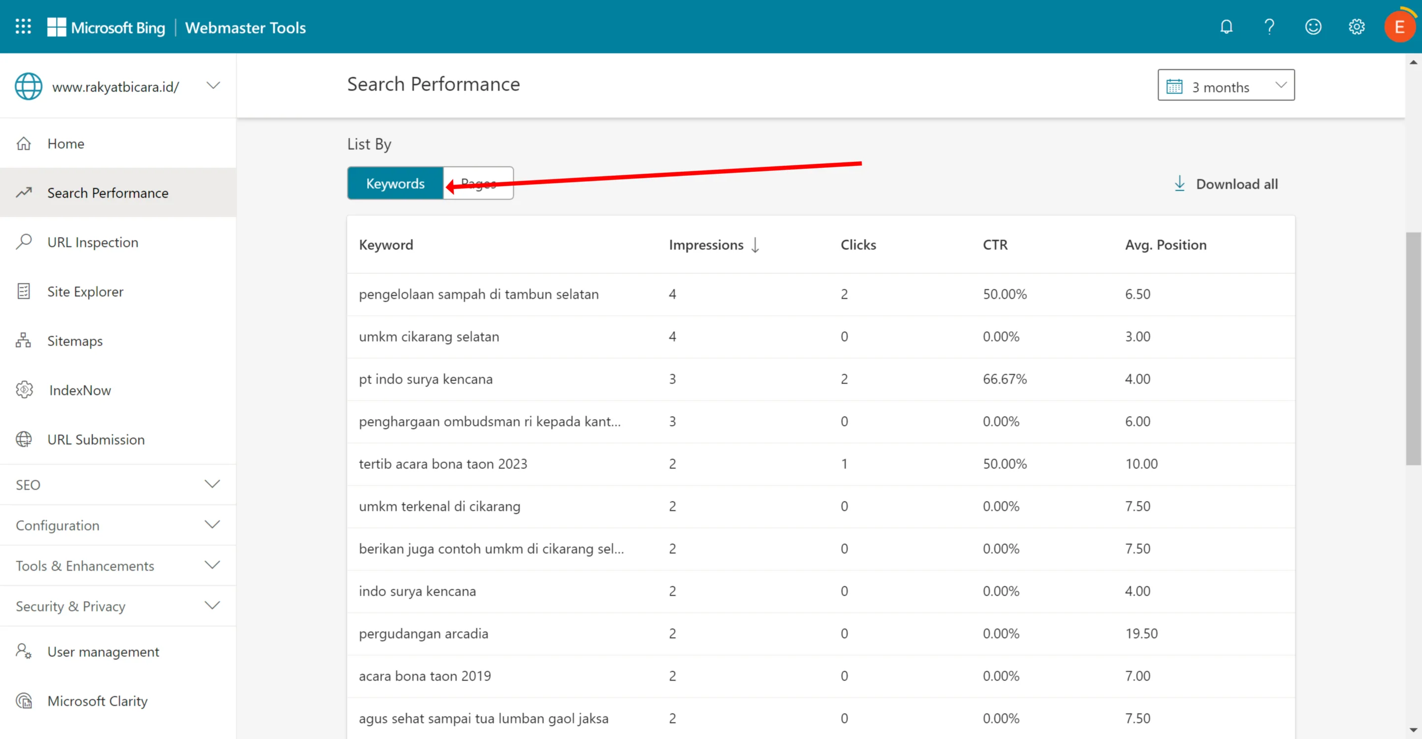The image size is (1422, 739).
Task: Click the page vertical scrollbar thumb
Action: tap(1413, 349)
